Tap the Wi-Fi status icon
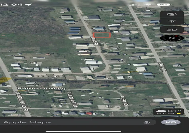189x133 pixels. [148, 5]
